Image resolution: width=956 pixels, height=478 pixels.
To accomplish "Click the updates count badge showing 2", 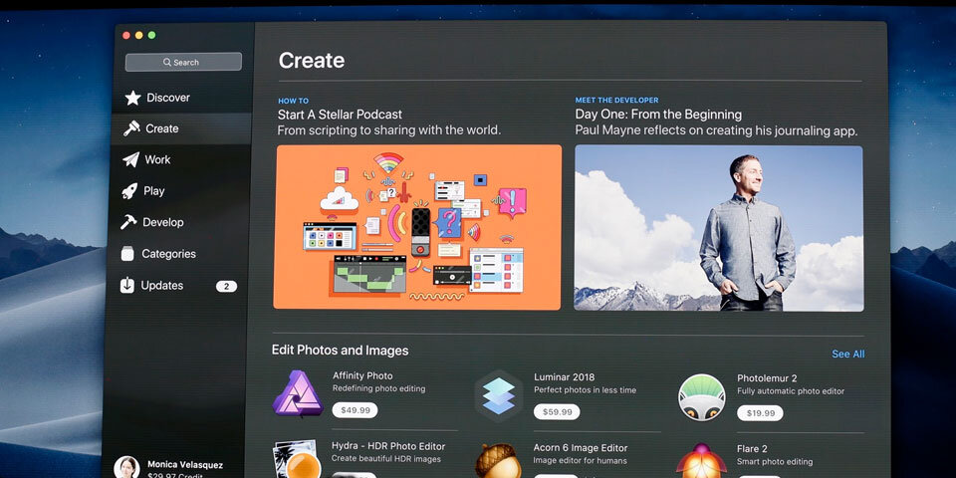I will pos(226,286).
